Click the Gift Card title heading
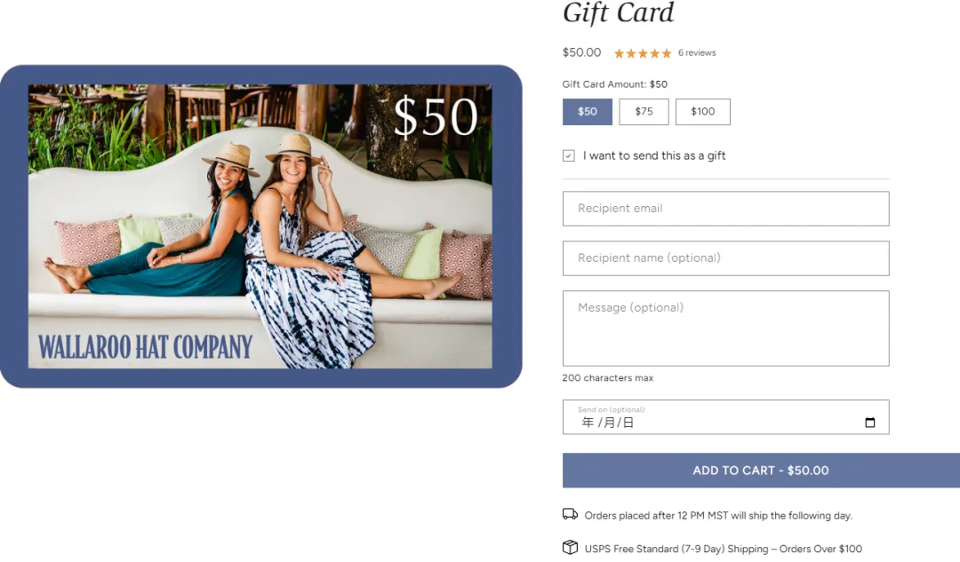Screen dimensions: 960x562 point(619,13)
